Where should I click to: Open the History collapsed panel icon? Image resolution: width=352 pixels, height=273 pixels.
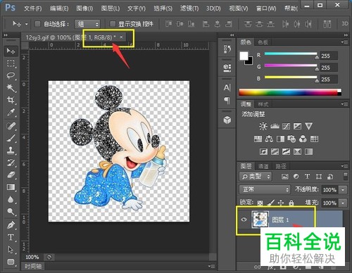point(227,49)
